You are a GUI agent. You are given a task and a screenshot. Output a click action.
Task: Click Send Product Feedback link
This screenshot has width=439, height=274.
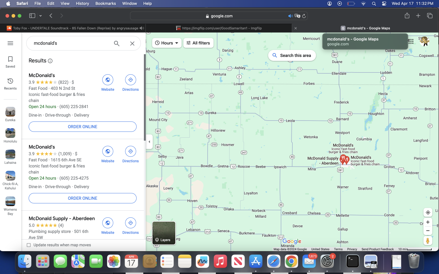coord(377,249)
